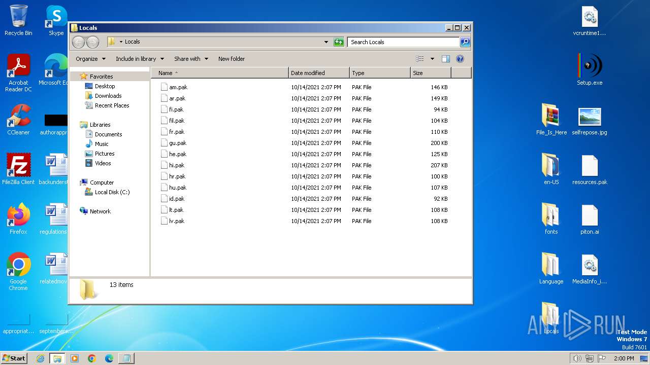Viewport: 650px width, 365px height.
Task: Click the Locals address bar path
Action: (132, 42)
